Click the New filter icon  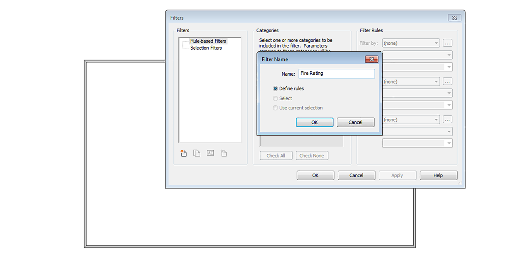(184, 153)
